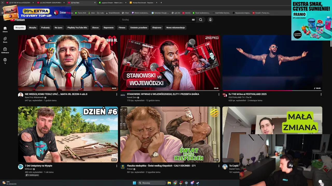Click the YouTube Premium logo
This screenshot has width=332, height=186.
click(x=18, y=20)
